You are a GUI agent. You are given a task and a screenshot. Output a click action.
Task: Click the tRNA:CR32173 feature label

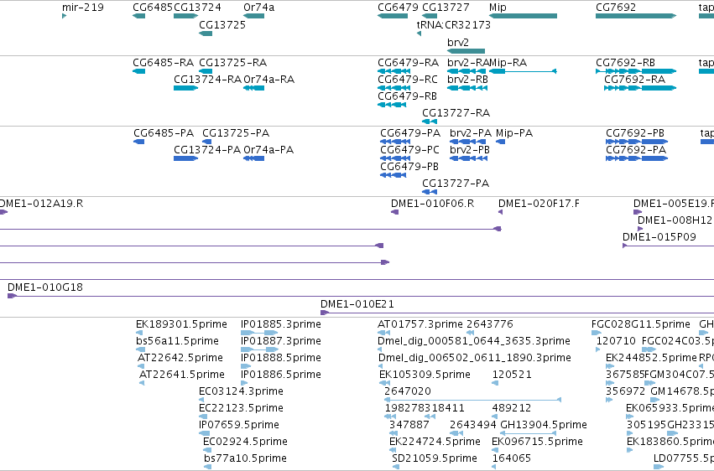pos(454,24)
